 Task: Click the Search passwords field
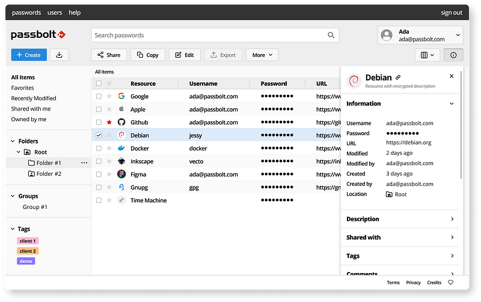[x=215, y=35]
